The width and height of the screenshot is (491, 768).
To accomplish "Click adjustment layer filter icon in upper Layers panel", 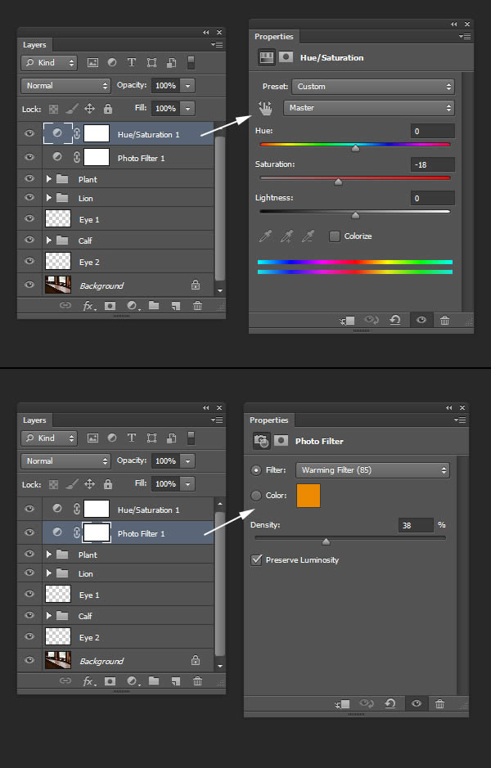I will [112, 62].
